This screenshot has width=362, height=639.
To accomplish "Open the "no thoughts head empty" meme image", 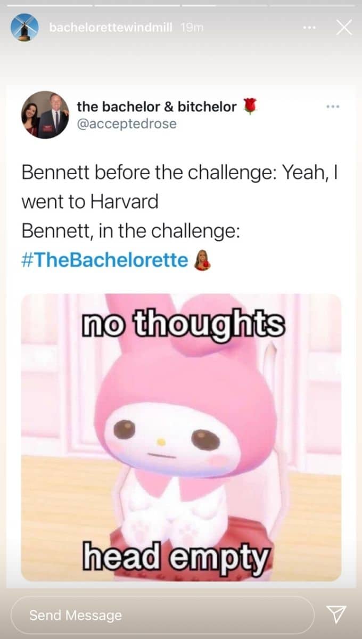I will [x=181, y=437].
